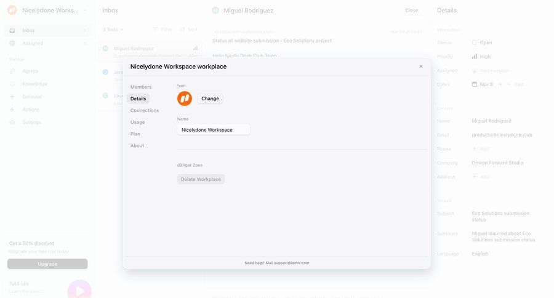Click the Sort button in inbox
The height and width of the screenshot is (298, 554).
point(189,30)
